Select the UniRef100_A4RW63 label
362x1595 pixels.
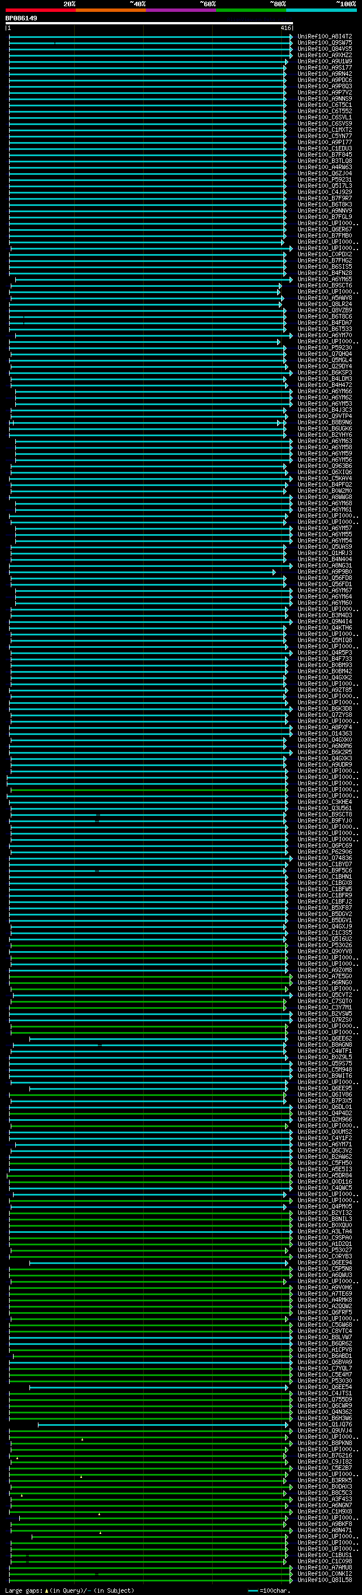pyautogui.click(x=325, y=167)
